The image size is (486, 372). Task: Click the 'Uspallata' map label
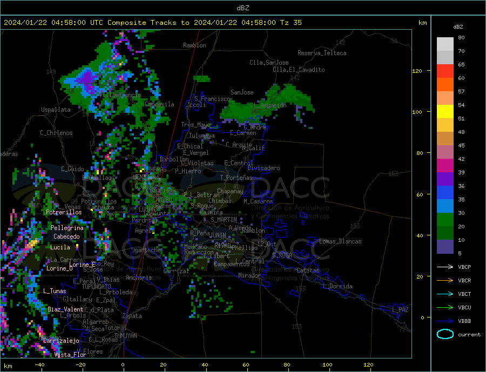pos(56,110)
